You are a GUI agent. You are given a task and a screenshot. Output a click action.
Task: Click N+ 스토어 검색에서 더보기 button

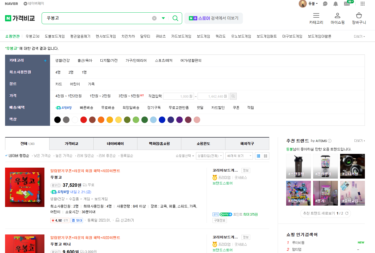pos(214,18)
